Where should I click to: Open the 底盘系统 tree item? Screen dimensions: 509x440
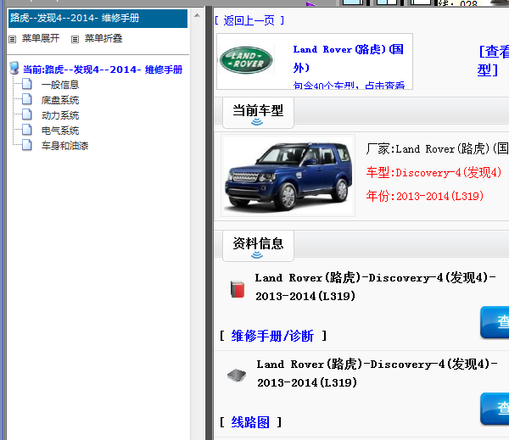pyautogui.click(x=60, y=100)
